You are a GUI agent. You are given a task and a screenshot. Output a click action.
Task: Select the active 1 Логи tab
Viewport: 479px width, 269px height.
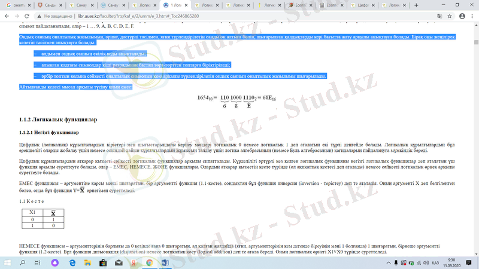pyautogui.click(x=175, y=5)
